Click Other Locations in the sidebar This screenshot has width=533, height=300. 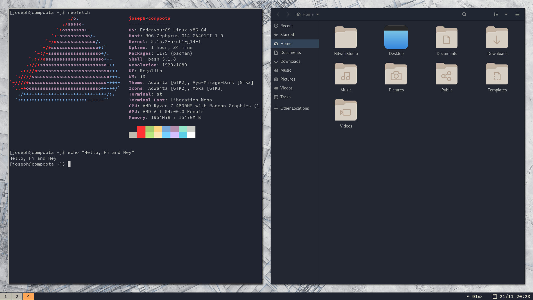[x=295, y=108]
